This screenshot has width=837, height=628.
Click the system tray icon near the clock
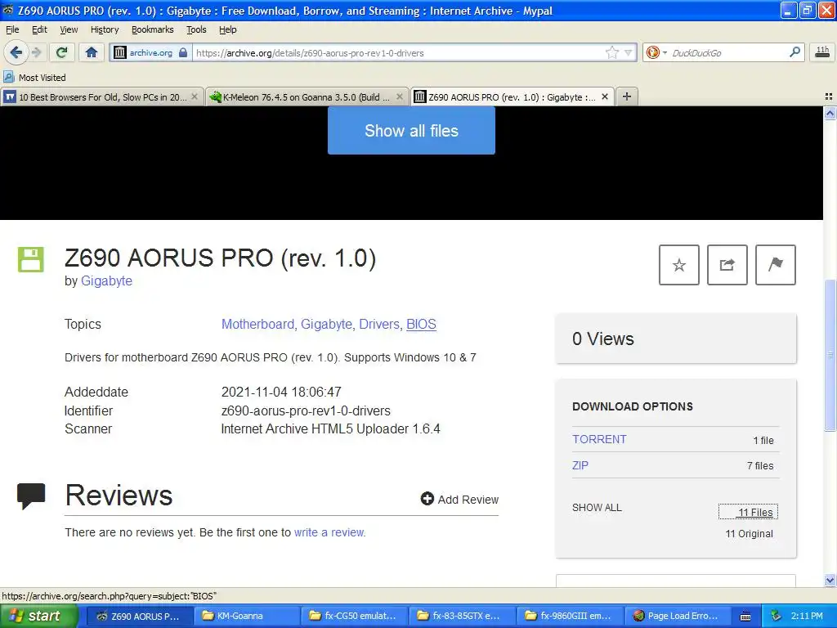777,616
